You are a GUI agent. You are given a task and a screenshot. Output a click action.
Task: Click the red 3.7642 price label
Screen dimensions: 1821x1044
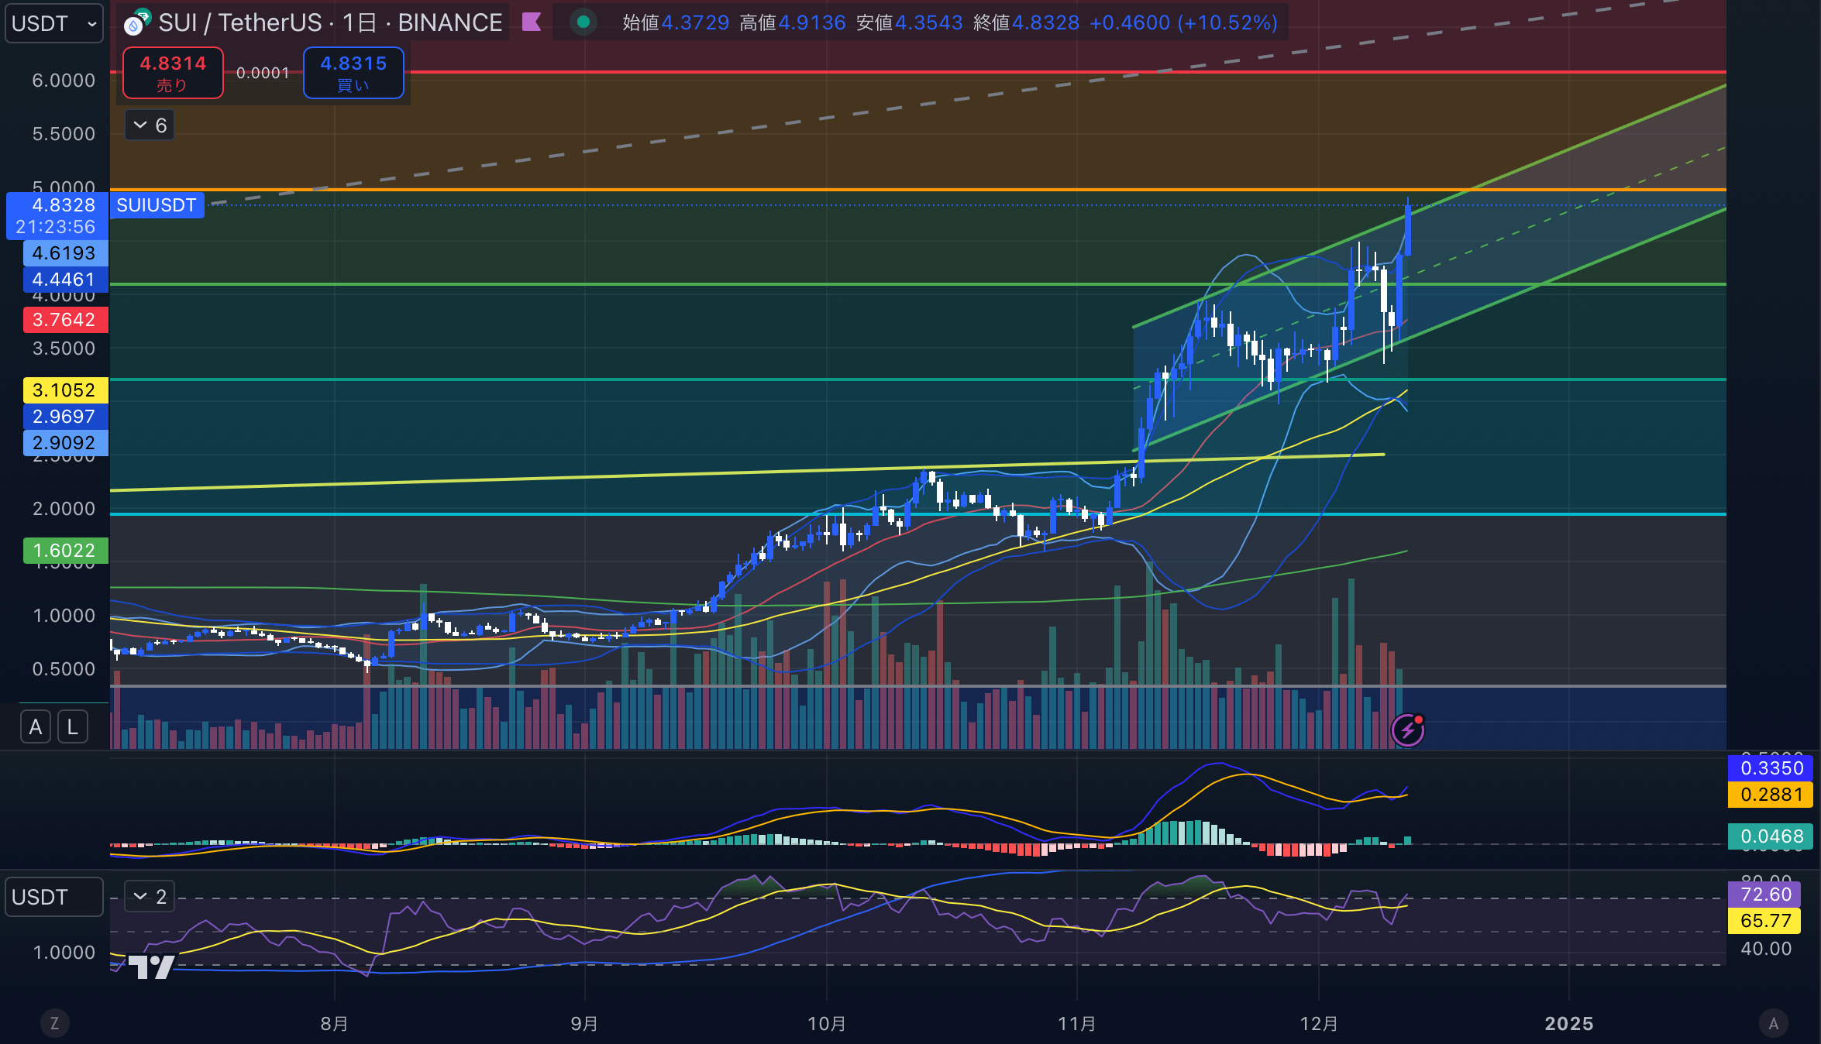[x=65, y=320]
